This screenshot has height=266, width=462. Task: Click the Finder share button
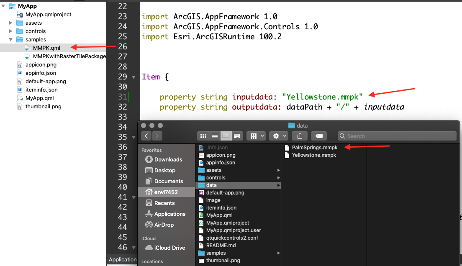pos(300,136)
